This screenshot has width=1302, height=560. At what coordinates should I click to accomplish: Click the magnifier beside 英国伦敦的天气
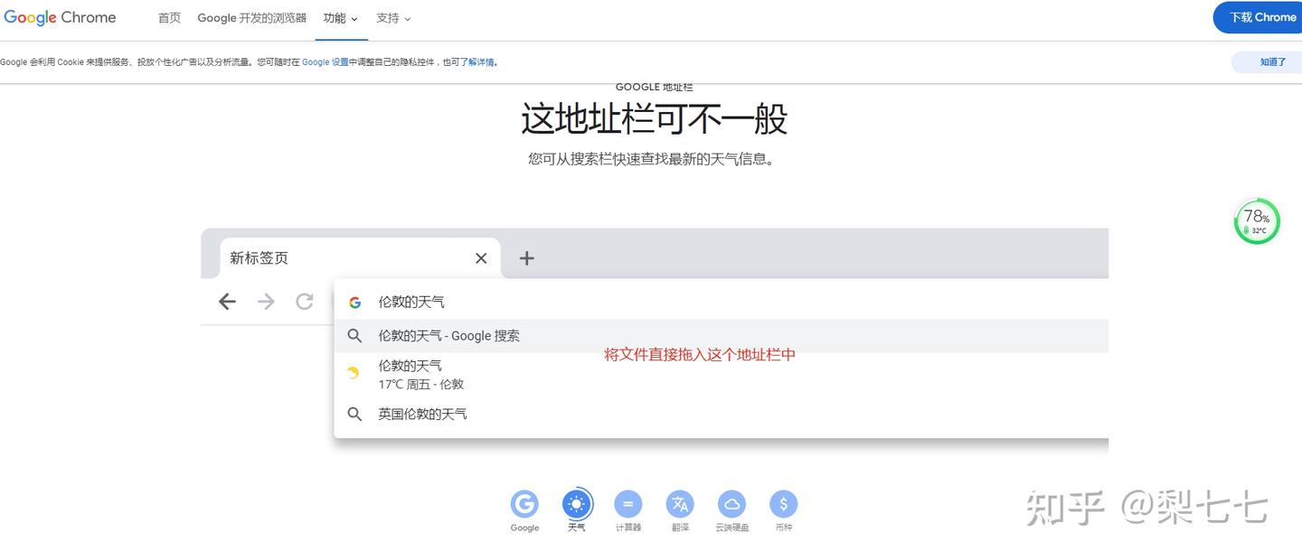click(x=355, y=415)
